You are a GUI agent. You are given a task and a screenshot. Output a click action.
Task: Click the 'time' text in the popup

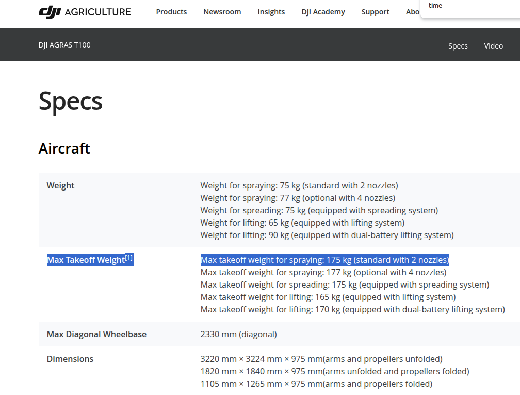[435, 5]
